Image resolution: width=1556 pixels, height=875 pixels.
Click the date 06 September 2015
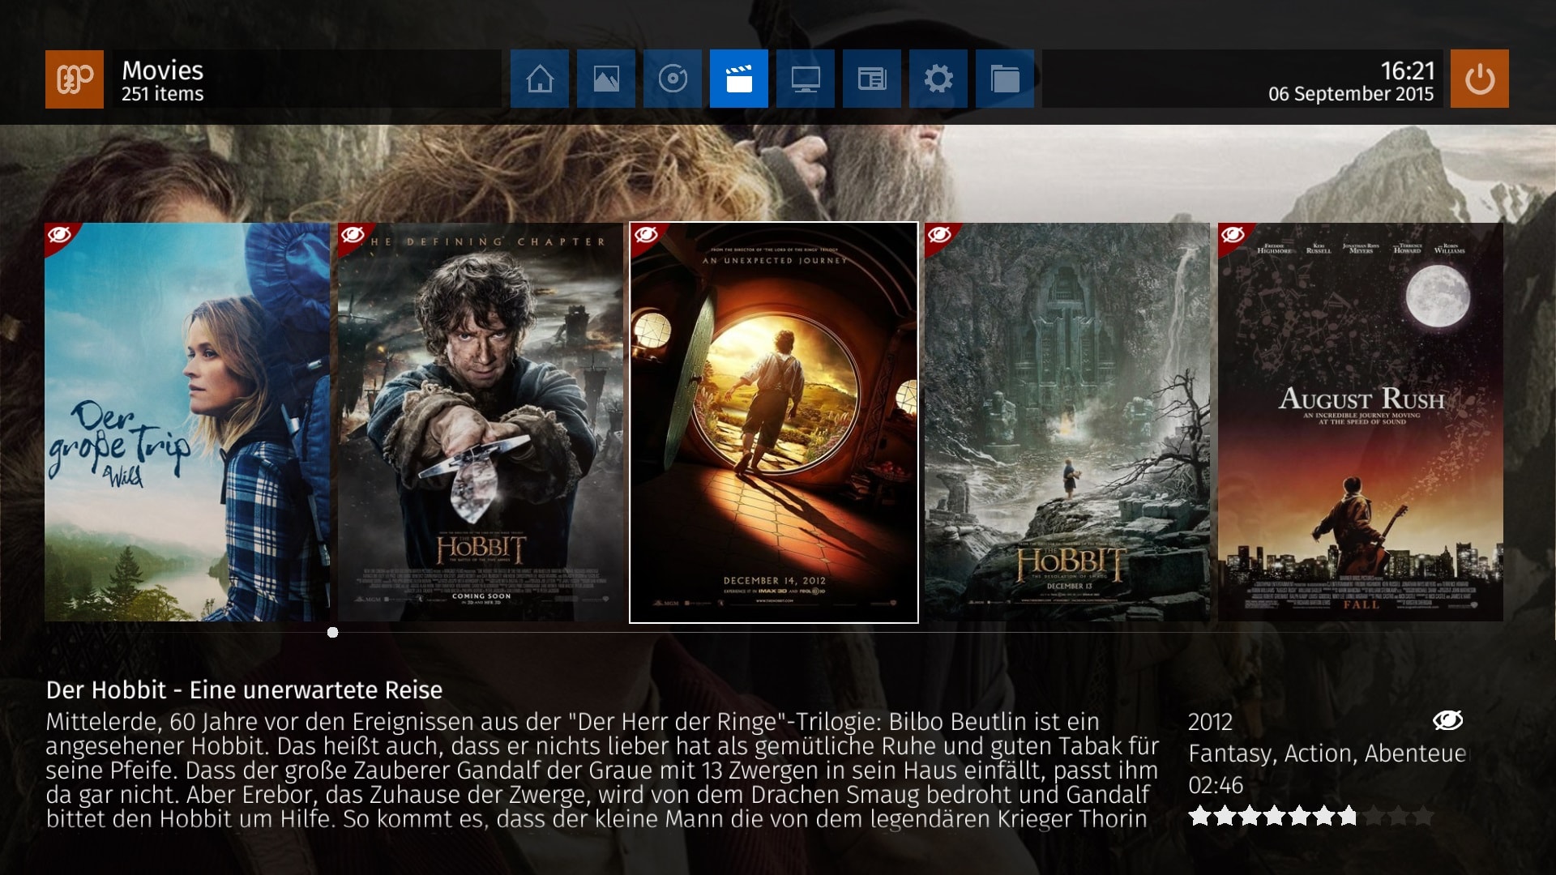(1351, 94)
